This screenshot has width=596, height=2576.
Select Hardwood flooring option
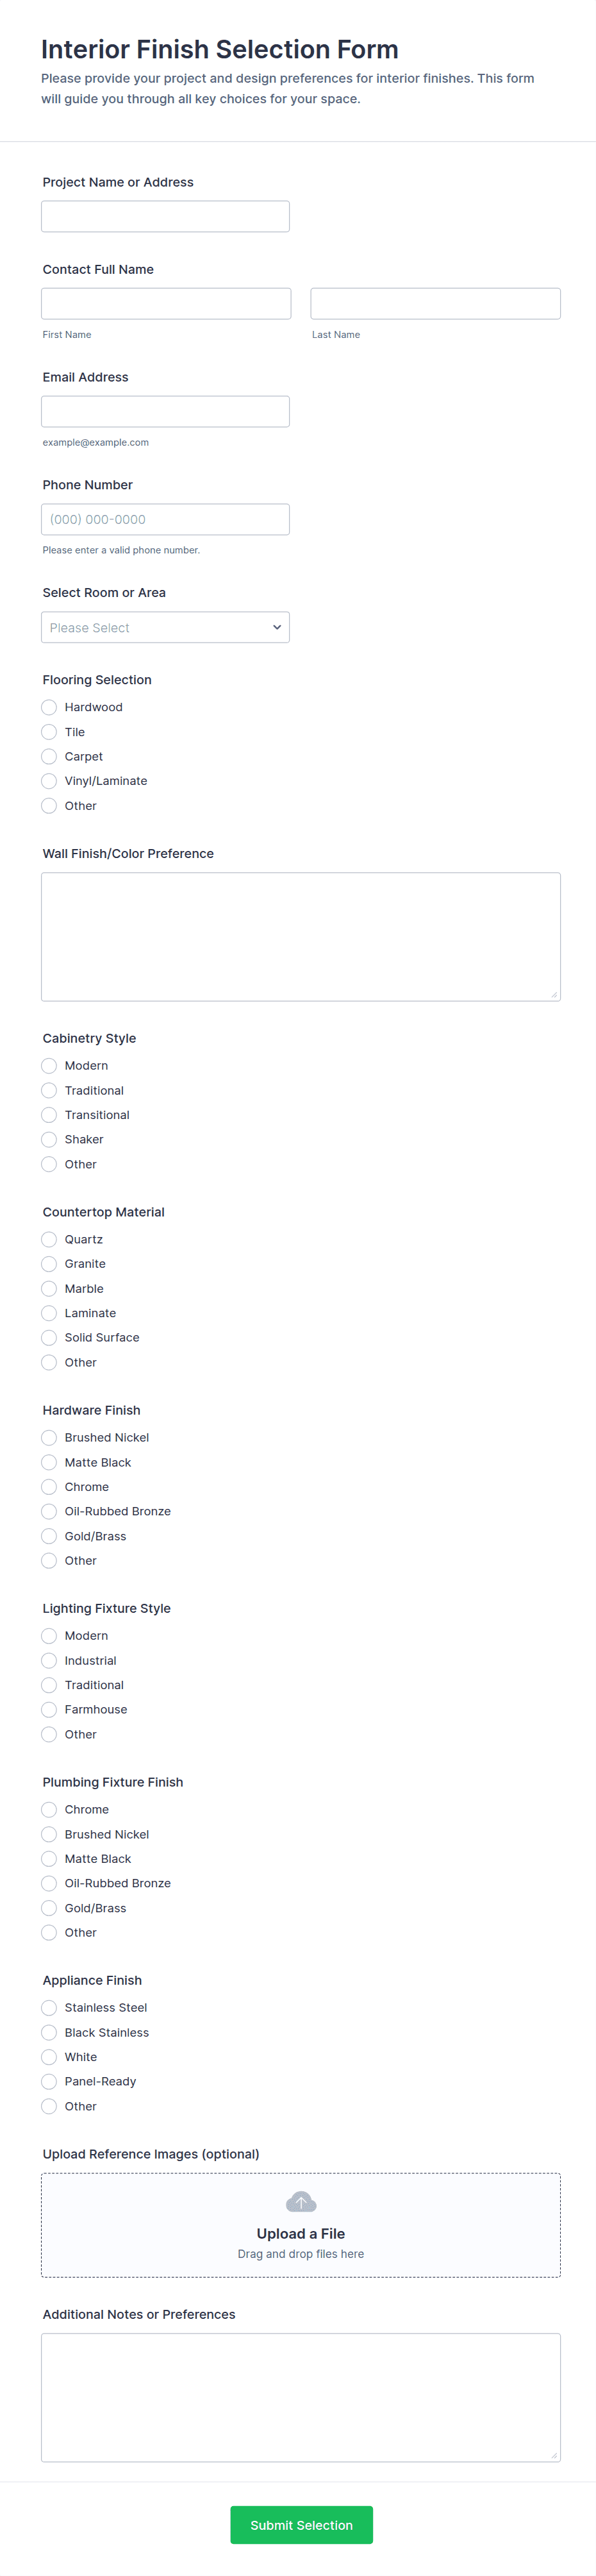tap(49, 707)
